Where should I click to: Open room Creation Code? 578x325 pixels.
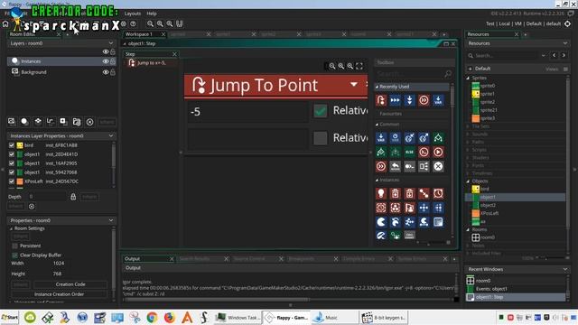70,284
